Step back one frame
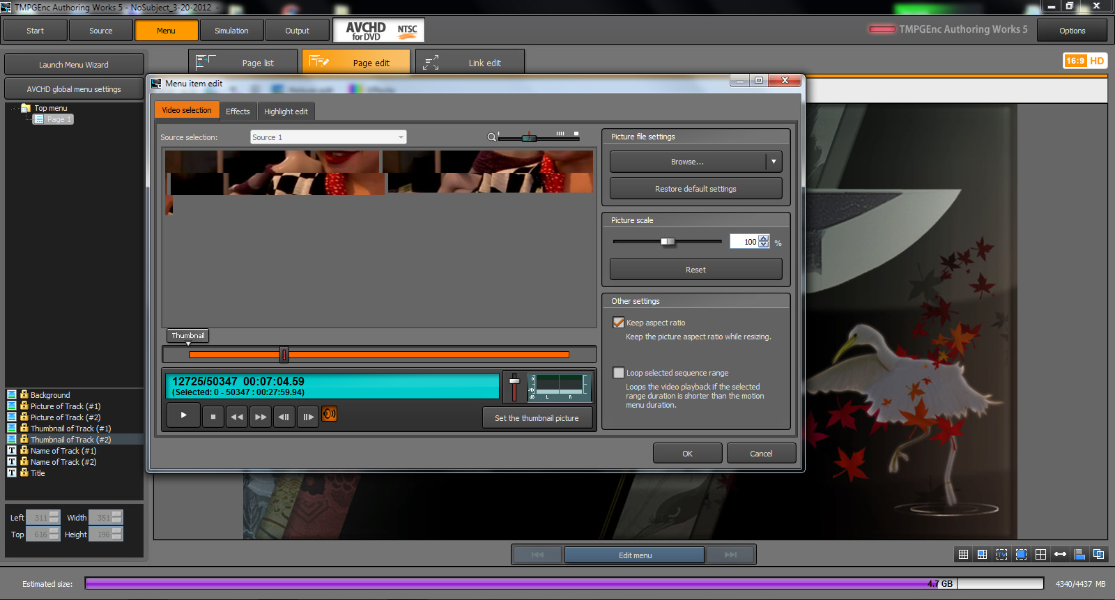1115x600 pixels. [x=284, y=417]
